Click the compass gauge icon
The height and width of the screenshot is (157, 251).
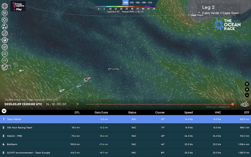click(5, 40)
